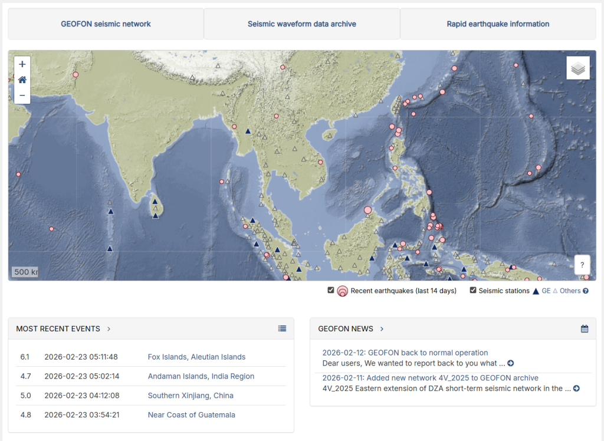Viewport: 604px width, 441px height.
Task: Toggle the Seismic stations checkbox
Action: (473, 290)
